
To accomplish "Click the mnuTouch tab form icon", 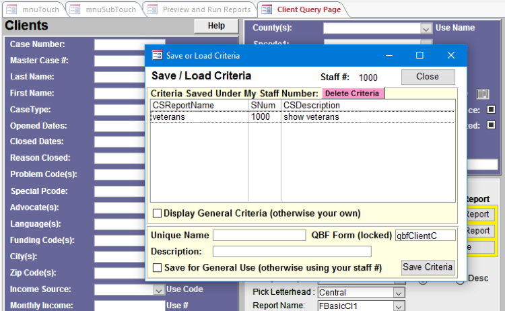I will tap(11, 9).
